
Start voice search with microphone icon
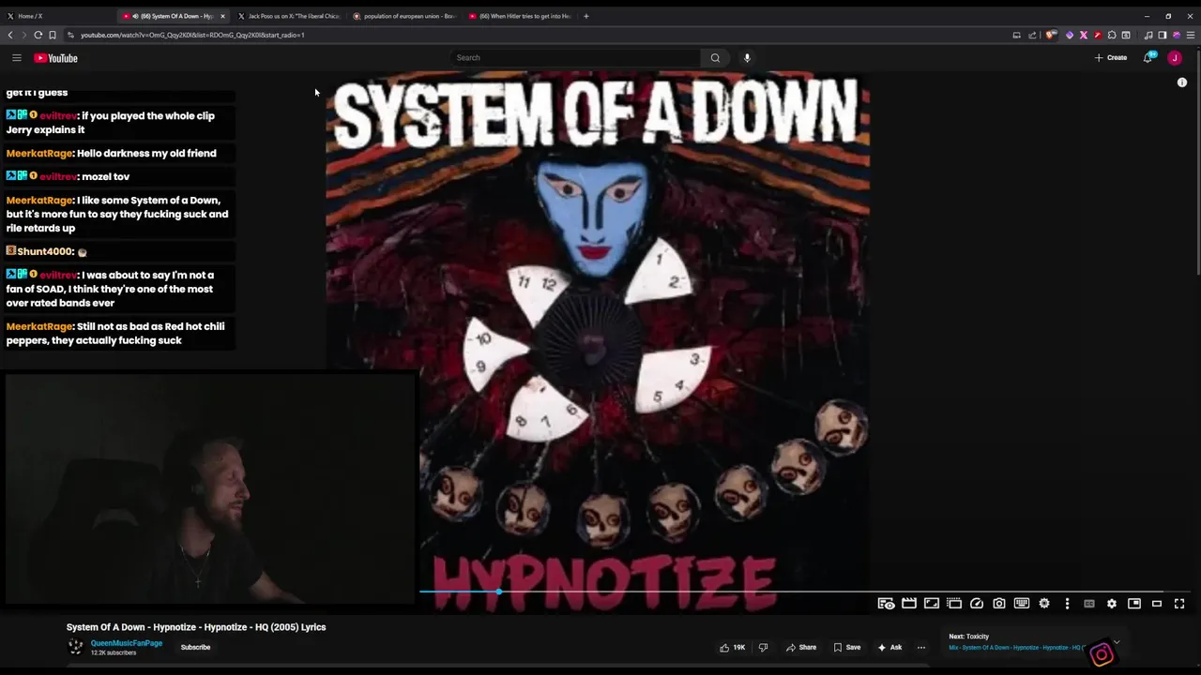[747, 58]
